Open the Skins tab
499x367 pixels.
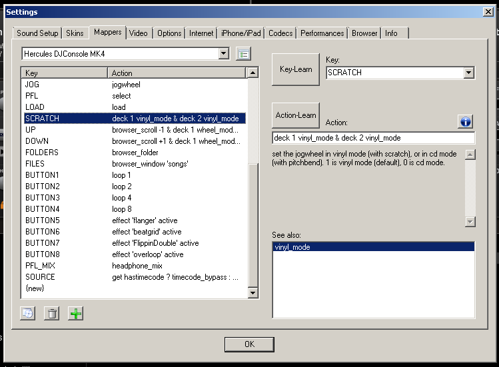pos(75,33)
